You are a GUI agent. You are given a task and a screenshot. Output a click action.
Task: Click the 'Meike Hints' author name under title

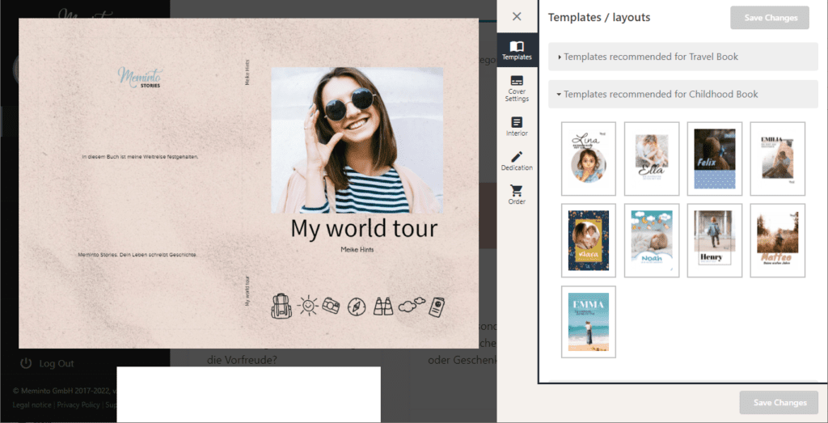pyautogui.click(x=357, y=250)
